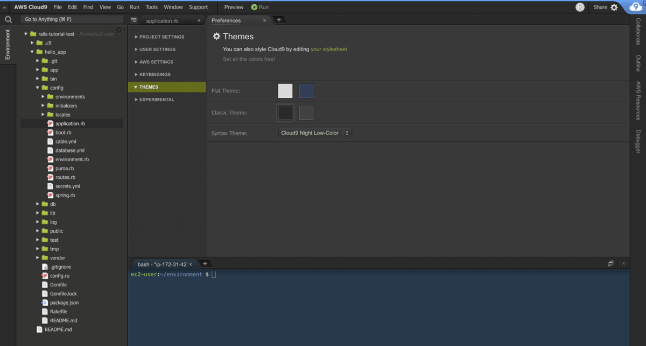This screenshot has height=346, width=646.
Task: Click the Go to Anything search field
Action: [73, 19]
